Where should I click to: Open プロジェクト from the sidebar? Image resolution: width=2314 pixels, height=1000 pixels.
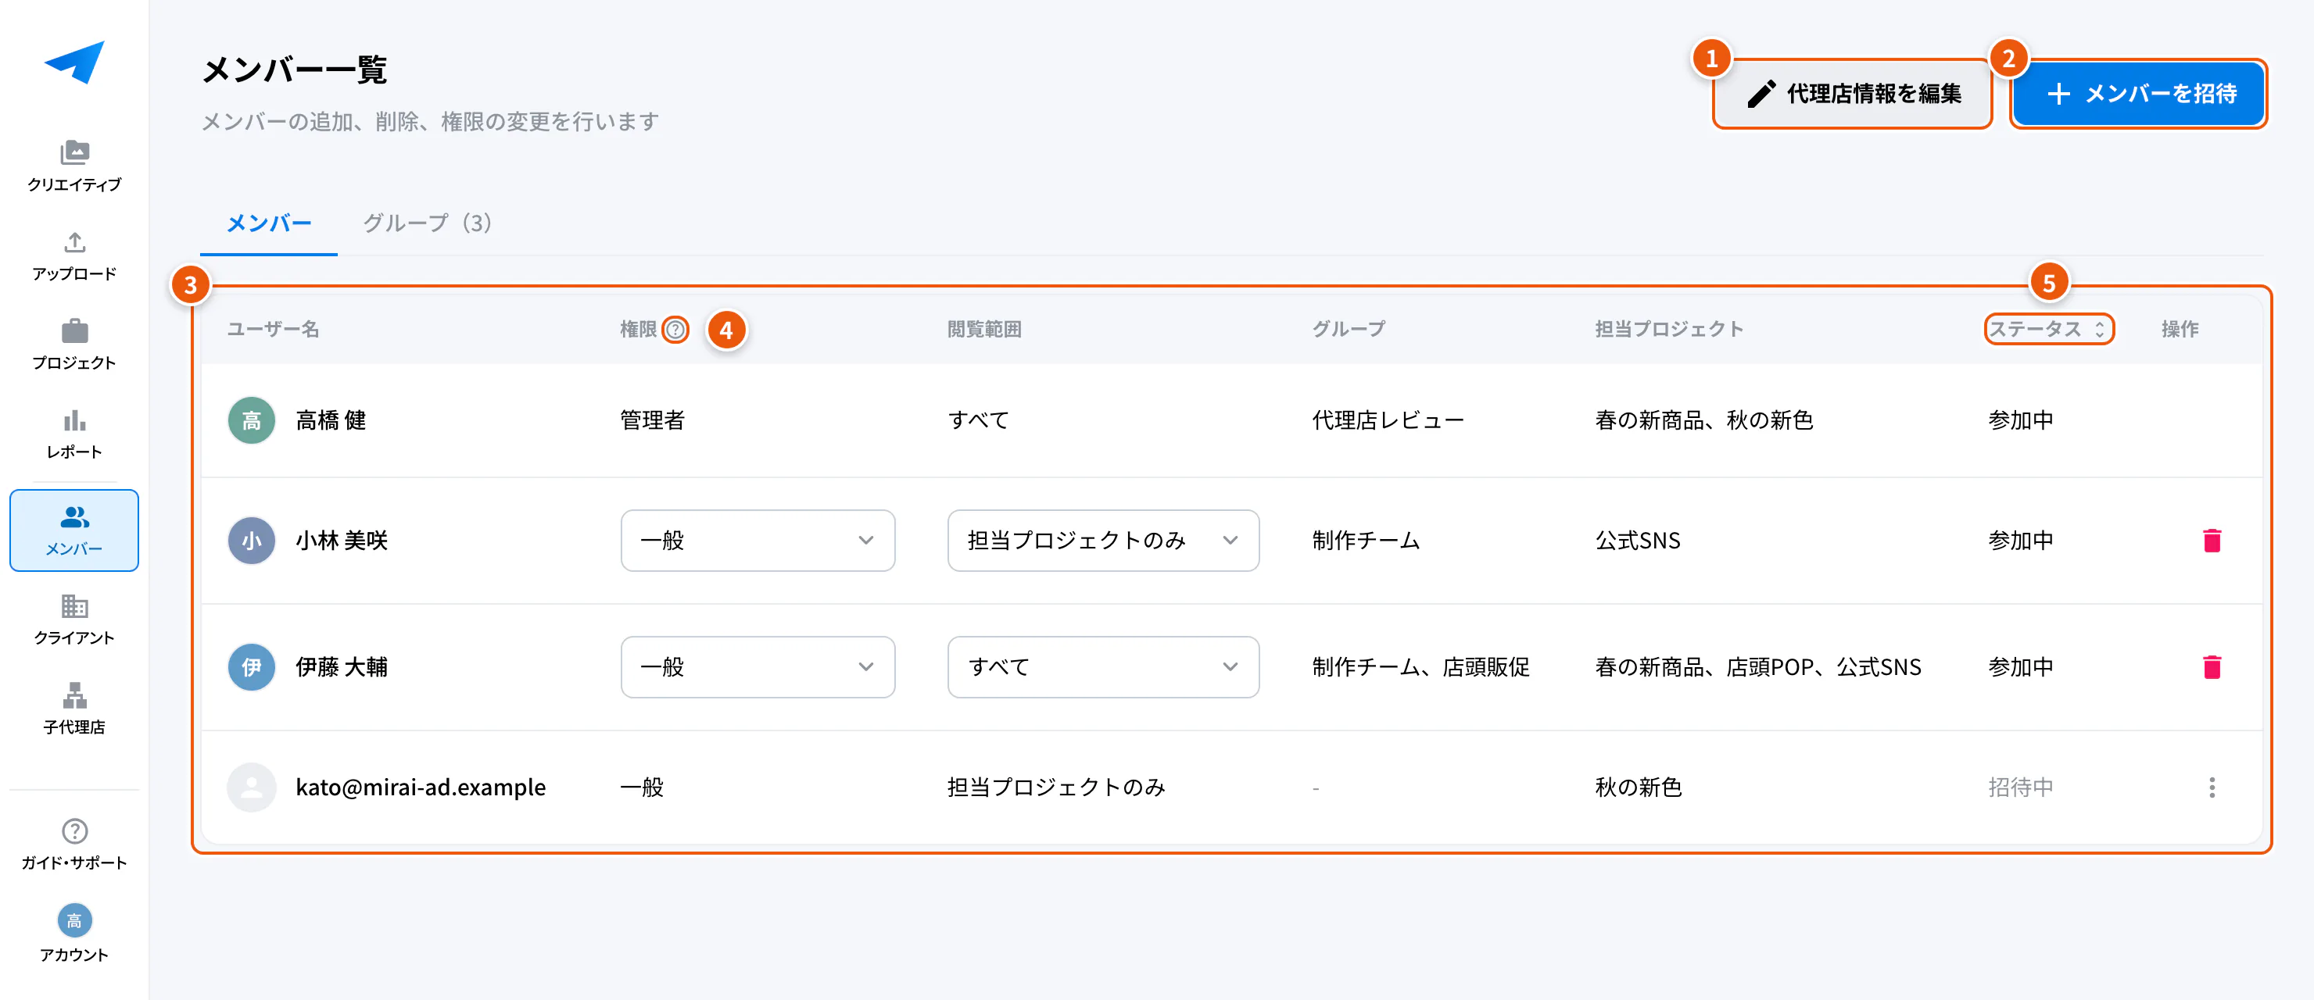pos(74,345)
